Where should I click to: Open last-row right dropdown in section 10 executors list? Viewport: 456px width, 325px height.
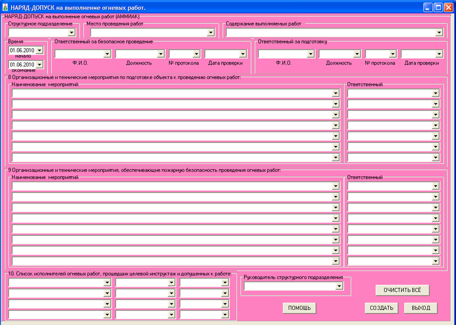pos(225,314)
